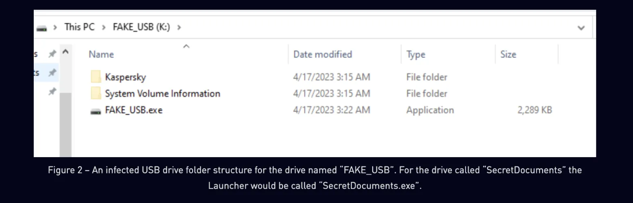This screenshot has width=633, height=203.
Task: Select FAKE_USB (K:) breadcrumb segment
Action: (141, 27)
